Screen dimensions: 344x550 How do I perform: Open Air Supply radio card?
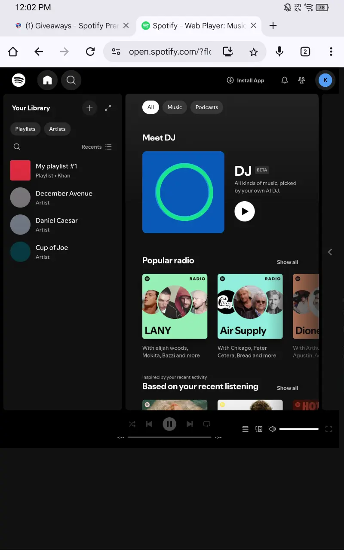(250, 317)
